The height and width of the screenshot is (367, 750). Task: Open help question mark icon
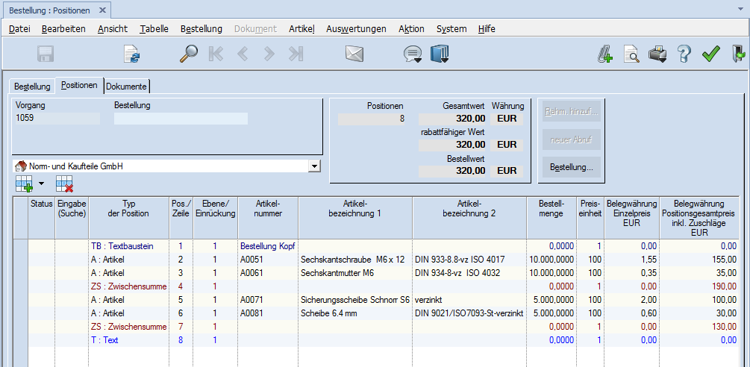(684, 54)
